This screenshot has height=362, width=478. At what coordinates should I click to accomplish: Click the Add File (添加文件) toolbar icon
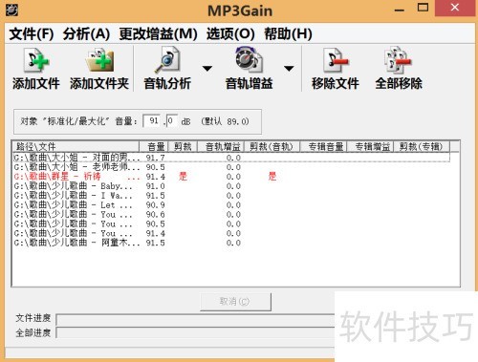pos(36,60)
